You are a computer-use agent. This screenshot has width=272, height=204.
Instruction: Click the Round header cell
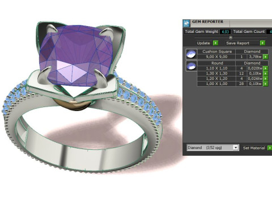click(217, 63)
